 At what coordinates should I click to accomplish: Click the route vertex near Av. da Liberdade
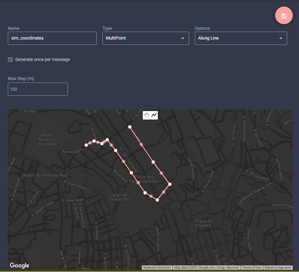116,151
